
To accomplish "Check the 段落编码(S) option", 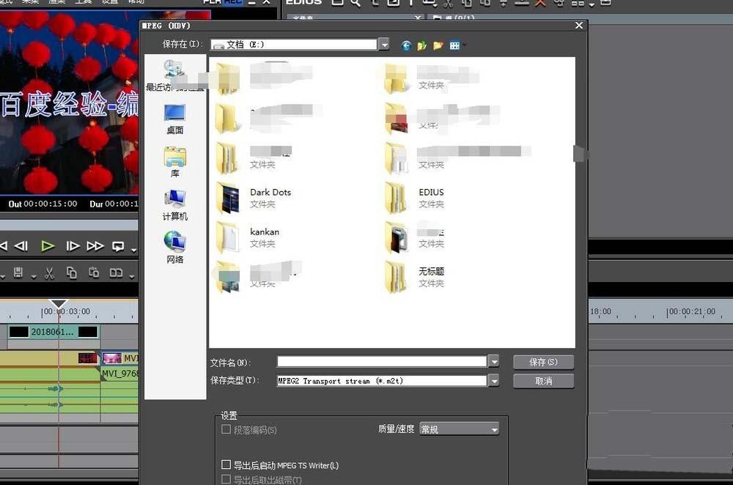I will [x=226, y=430].
